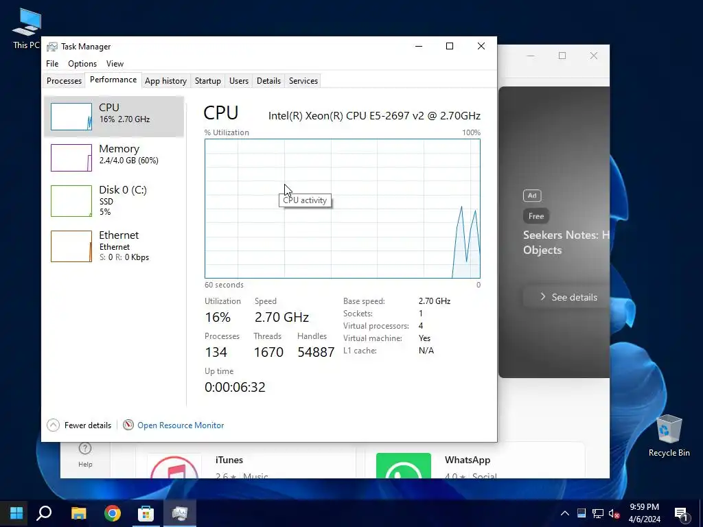
Task: Switch to the Services tab
Action: (x=303, y=81)
